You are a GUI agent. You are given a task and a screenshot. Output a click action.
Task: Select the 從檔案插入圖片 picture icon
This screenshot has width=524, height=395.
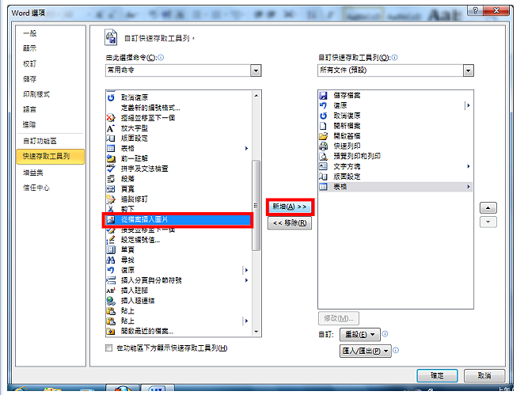pyautogui.click(x=111, y=219)
